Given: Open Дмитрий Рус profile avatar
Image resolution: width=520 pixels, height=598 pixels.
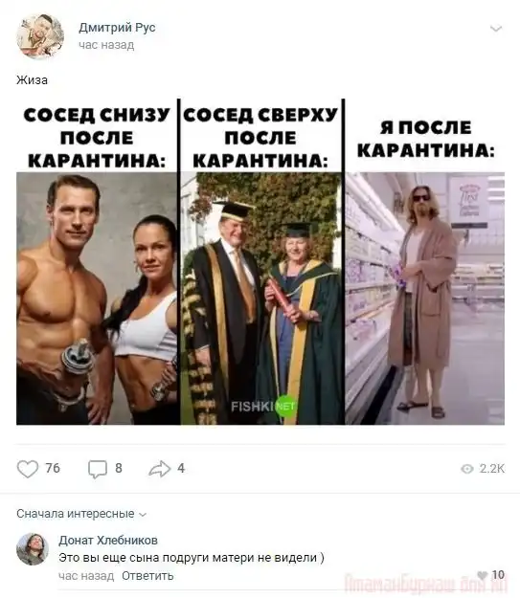Looking at the screenshot, I should pos(40,36).
